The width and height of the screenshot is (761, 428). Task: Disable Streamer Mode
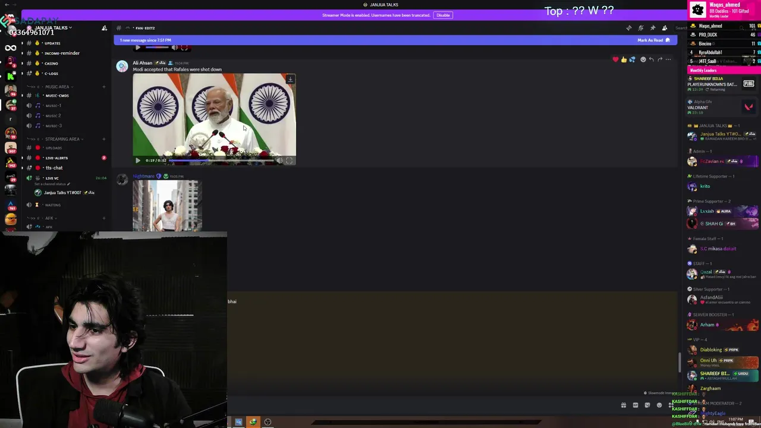point(443,15)
